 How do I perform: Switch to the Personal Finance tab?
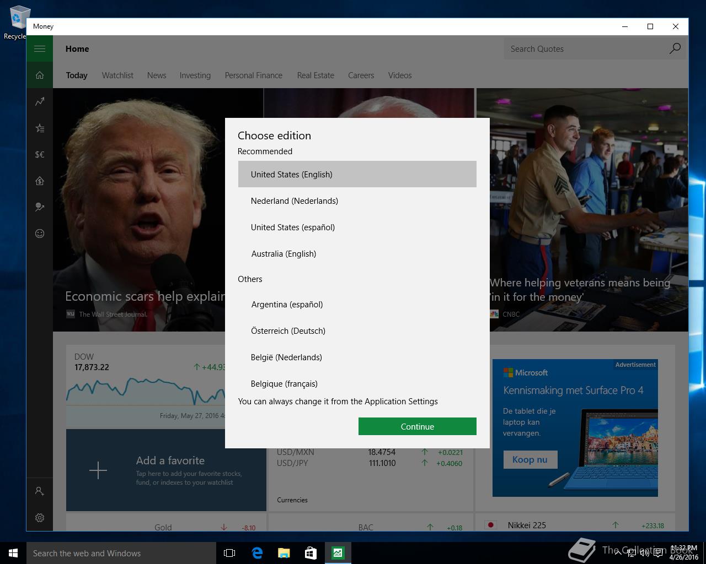tap(254, 75)
